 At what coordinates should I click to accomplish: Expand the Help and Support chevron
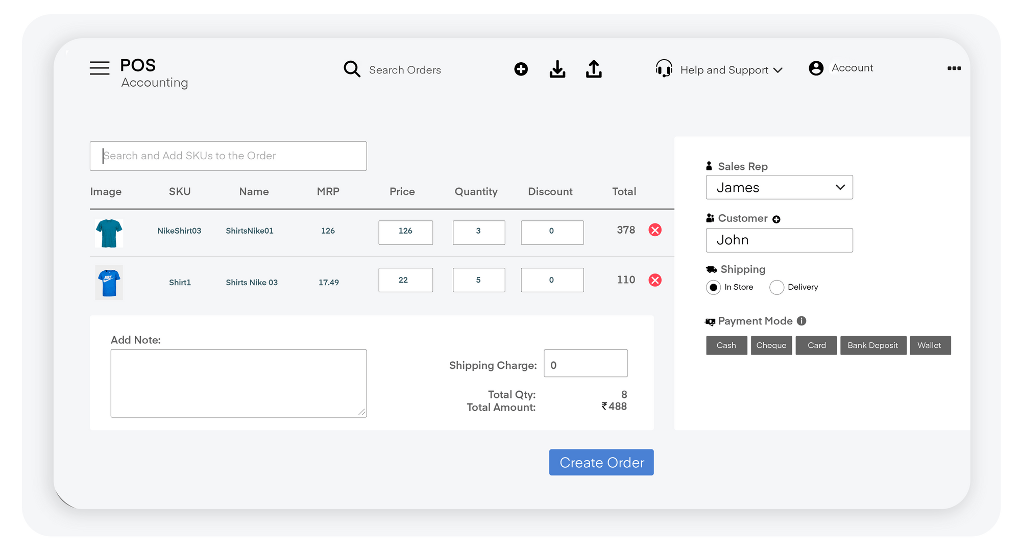click(x=778, y=70)
